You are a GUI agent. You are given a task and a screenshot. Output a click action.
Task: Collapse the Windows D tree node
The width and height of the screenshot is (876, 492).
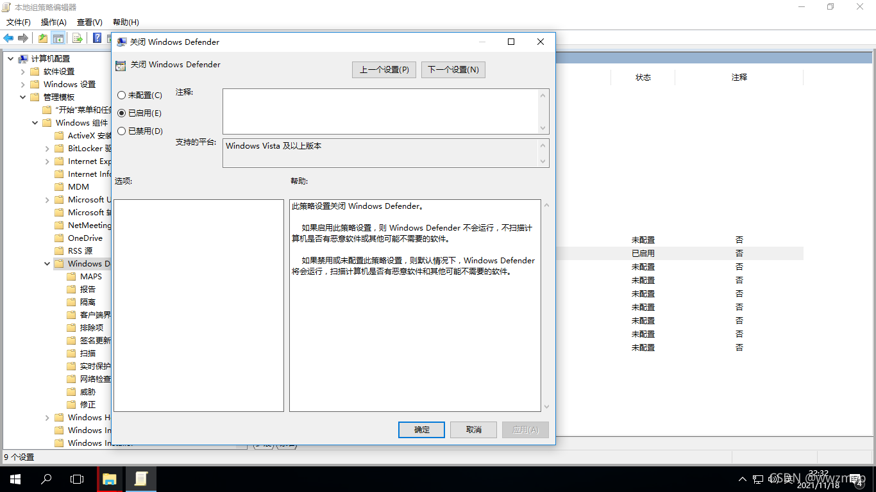[x=47, y=264]
